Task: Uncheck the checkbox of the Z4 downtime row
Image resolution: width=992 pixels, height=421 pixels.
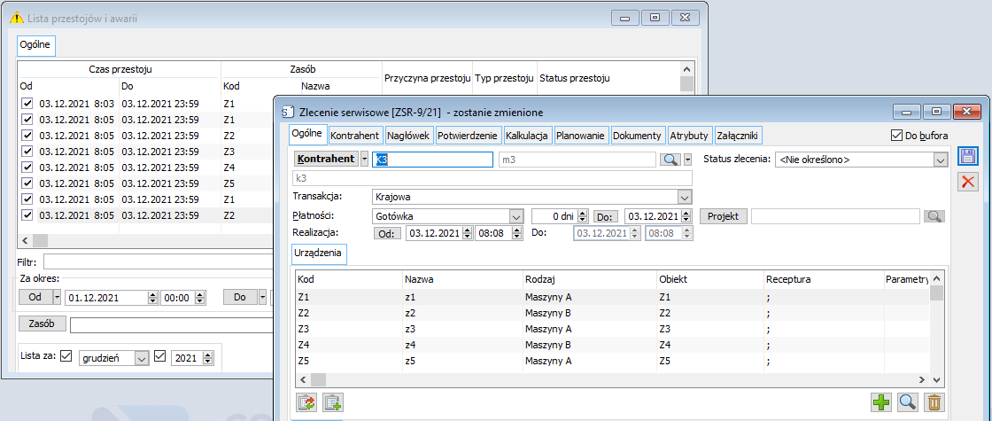Action: coord(27,168)
